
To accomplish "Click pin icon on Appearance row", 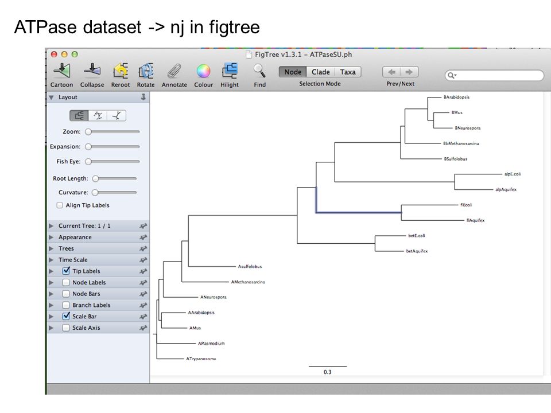I will 143,237.
